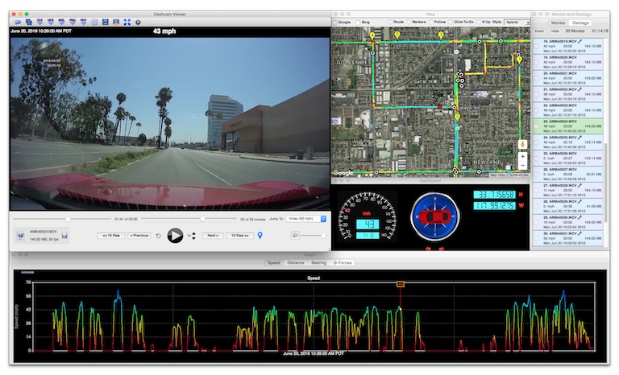The width and height of the screenshot is (619, 375).
Task: Click the playback speed stepper arrows
Action: (193, 236)
